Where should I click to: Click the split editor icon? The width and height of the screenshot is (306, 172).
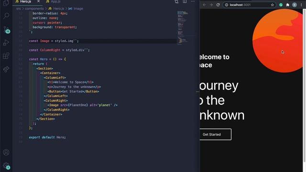click(x=185, y=1)
